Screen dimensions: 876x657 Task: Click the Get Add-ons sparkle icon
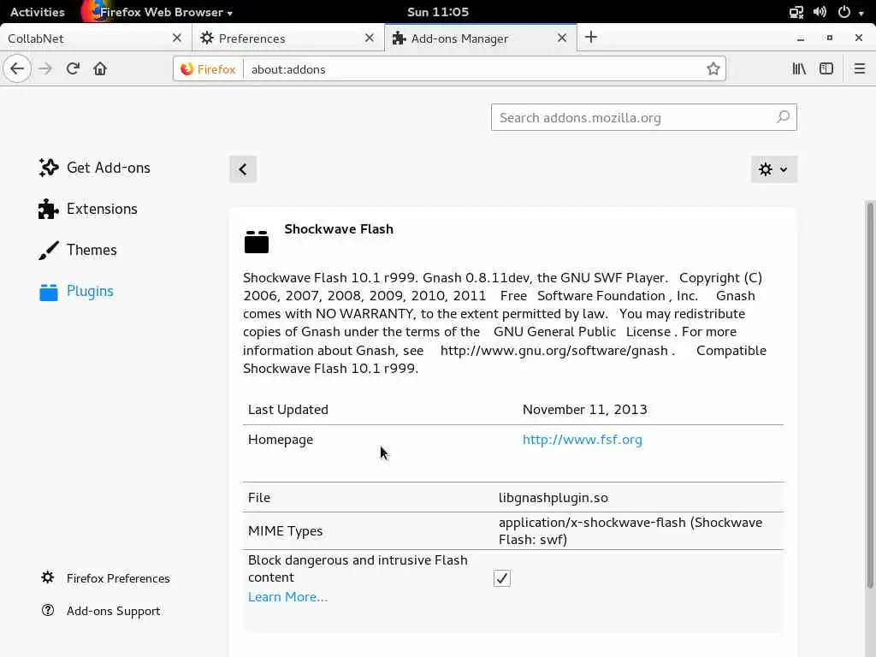coord(48,168)
